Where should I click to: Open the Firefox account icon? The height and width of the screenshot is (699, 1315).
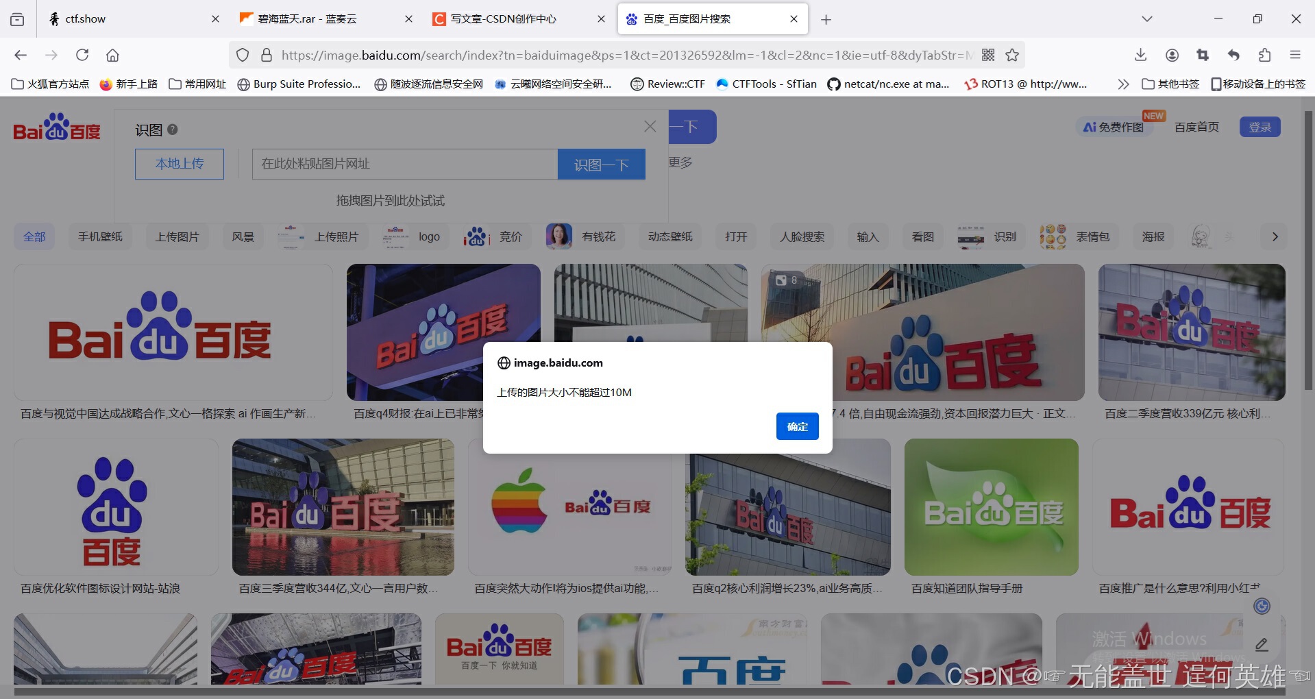(x=1172, y=55)
